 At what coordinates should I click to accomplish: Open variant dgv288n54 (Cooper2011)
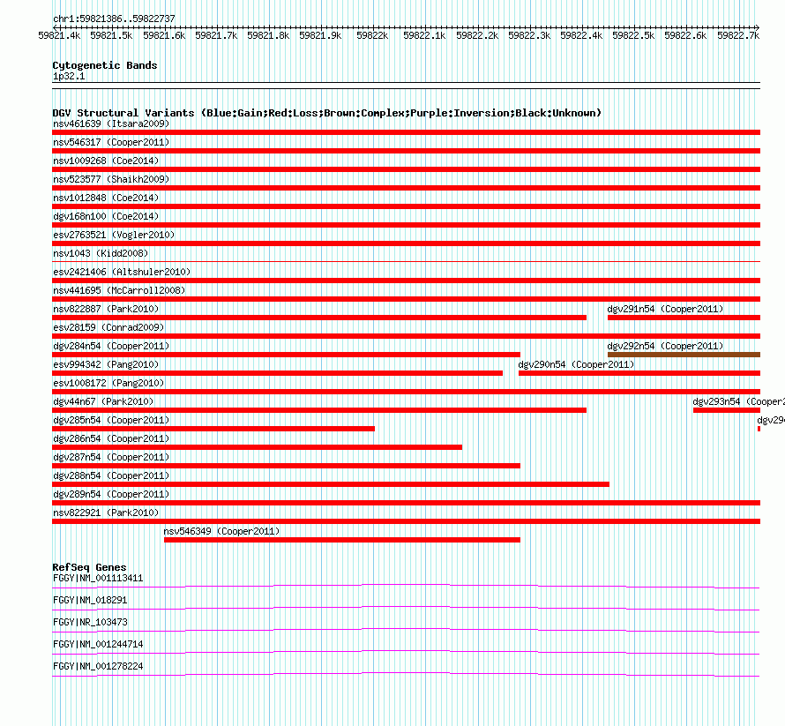click(x=111, y=475)
